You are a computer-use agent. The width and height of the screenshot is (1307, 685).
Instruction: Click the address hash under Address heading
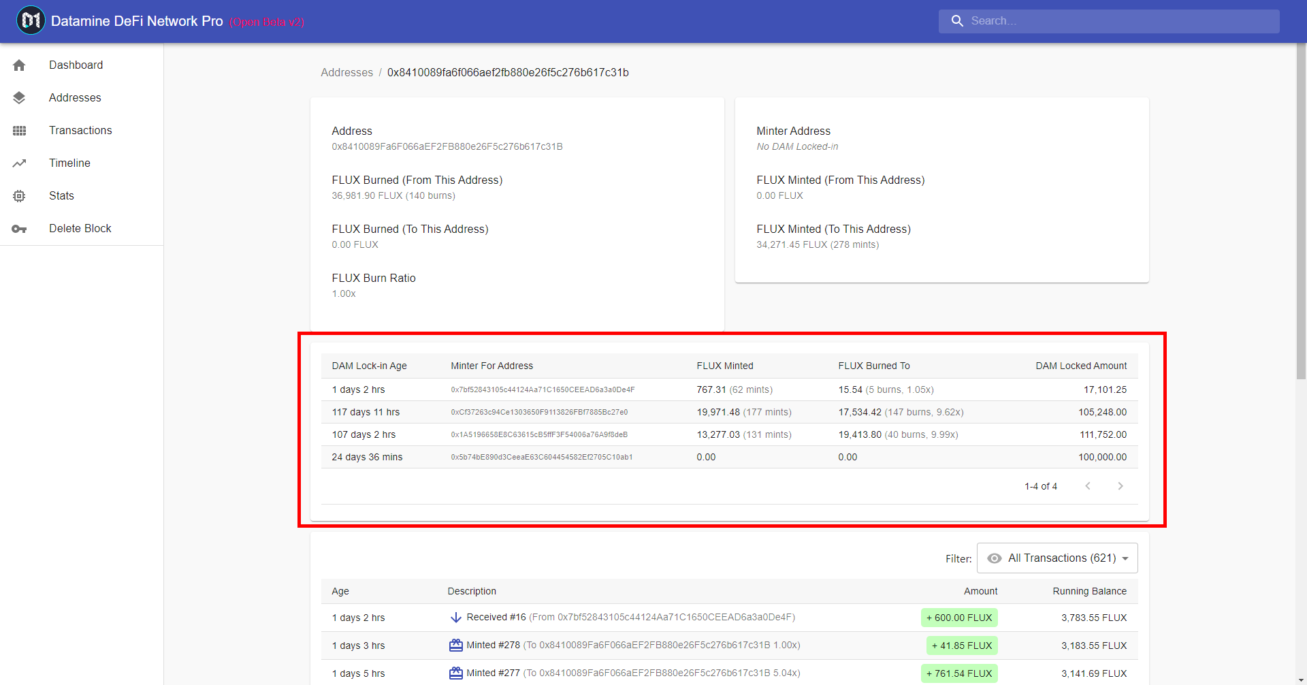447,146
